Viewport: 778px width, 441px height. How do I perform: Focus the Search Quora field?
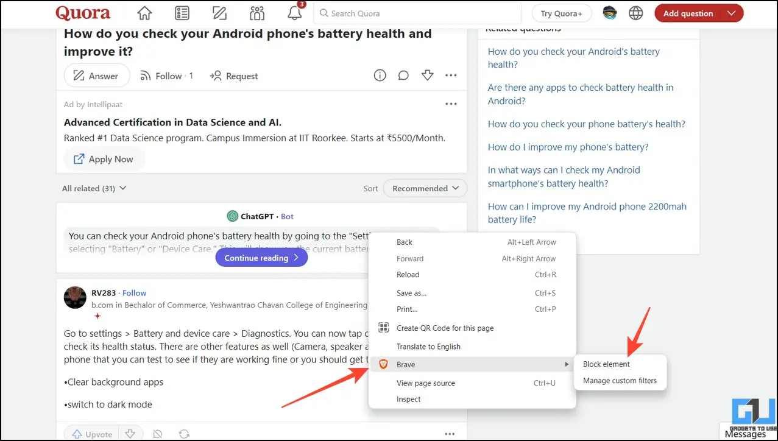tap(417, 13)
